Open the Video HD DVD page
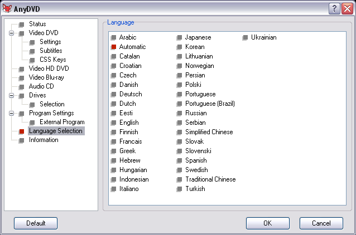 49,68
